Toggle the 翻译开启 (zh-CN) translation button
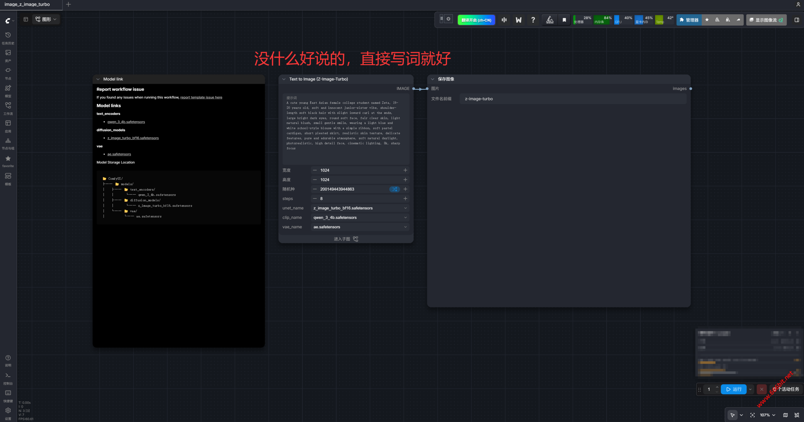Screen dimensions: 804x422 476,20
